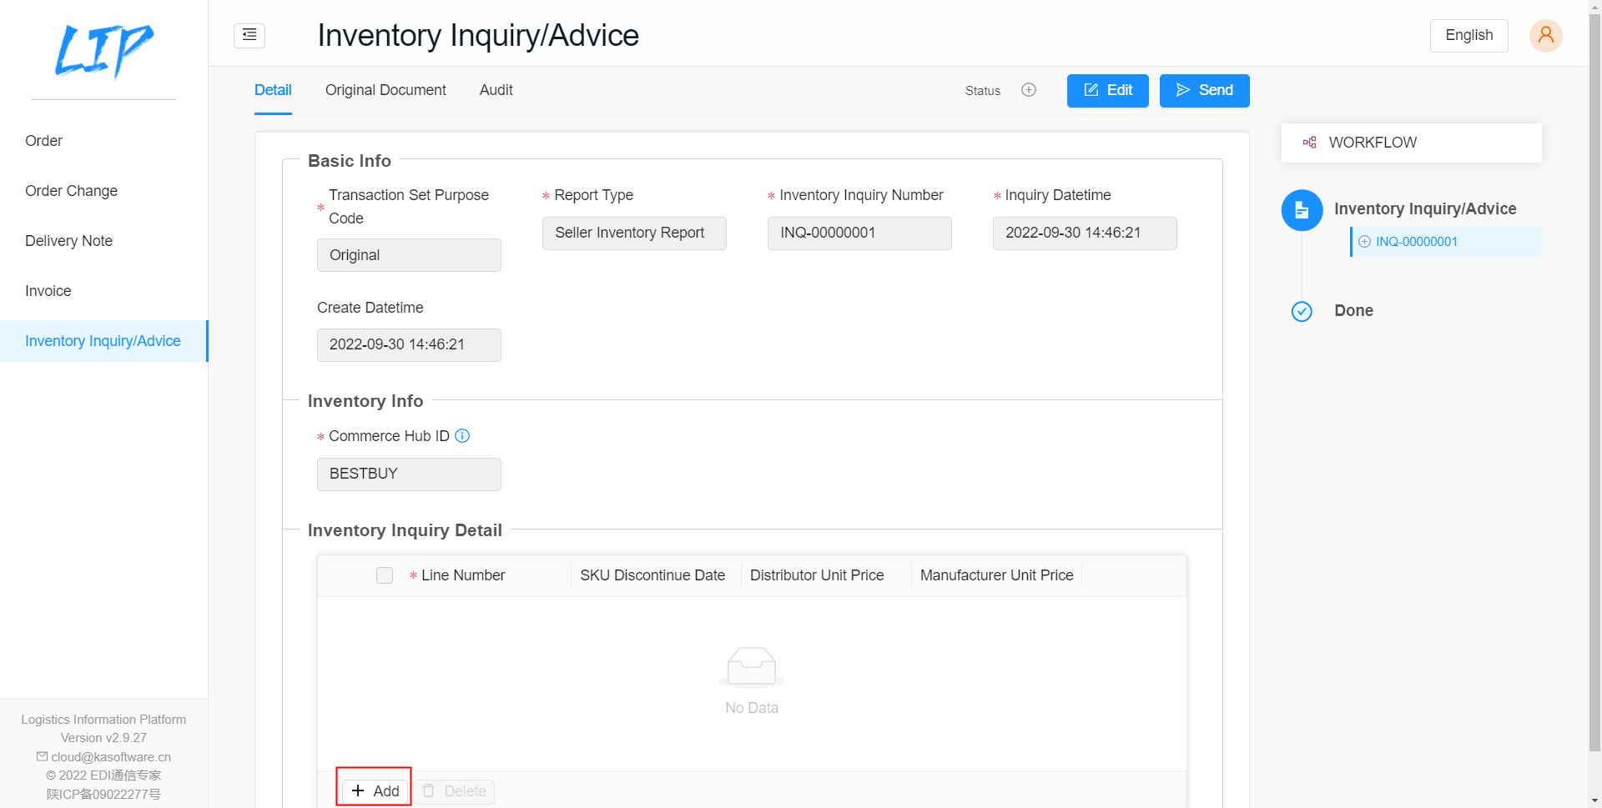Open the Report Type field
The width and height of the screenshot is (1602, 808).
(x=634, y=233)
